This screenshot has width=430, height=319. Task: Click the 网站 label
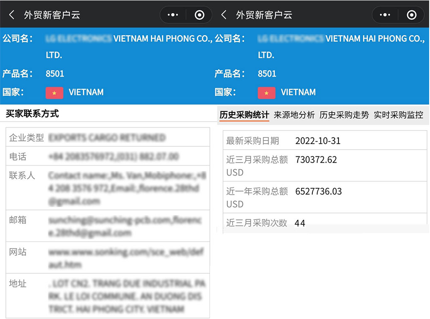pos(18,252)
